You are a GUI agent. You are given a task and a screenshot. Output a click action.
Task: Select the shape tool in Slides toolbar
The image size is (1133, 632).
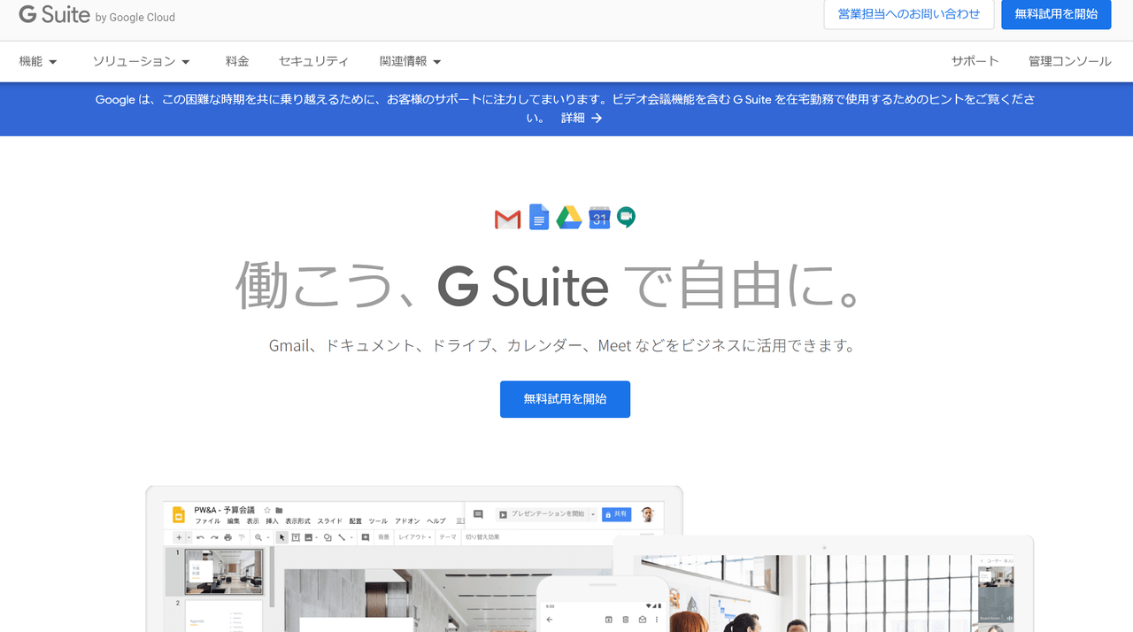coord(328,537)
